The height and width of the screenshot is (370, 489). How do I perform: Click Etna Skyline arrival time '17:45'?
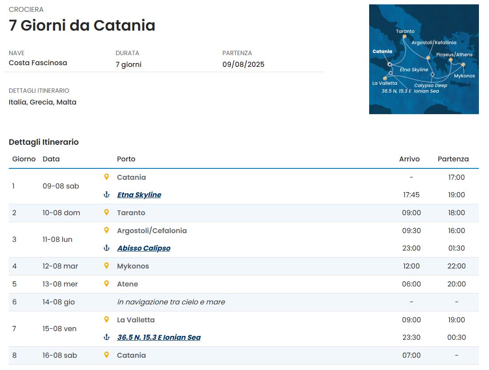coord(411,195)
